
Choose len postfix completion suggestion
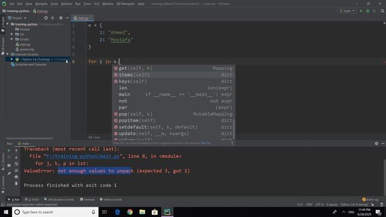(174, 88)
